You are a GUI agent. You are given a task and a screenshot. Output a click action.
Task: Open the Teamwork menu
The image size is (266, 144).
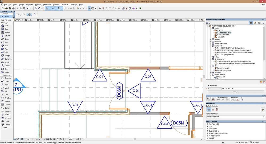[x=47, y=5]
